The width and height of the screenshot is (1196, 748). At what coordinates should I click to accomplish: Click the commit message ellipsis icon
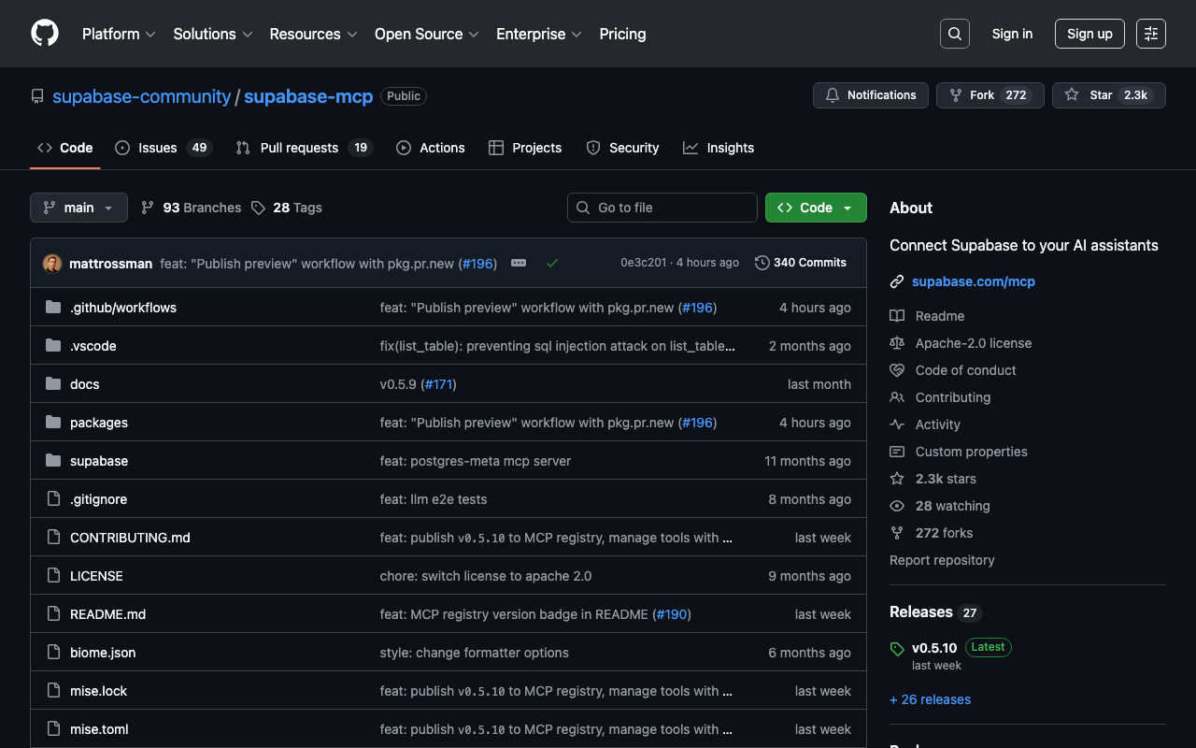pyautogui.click(x=519, y=263)
